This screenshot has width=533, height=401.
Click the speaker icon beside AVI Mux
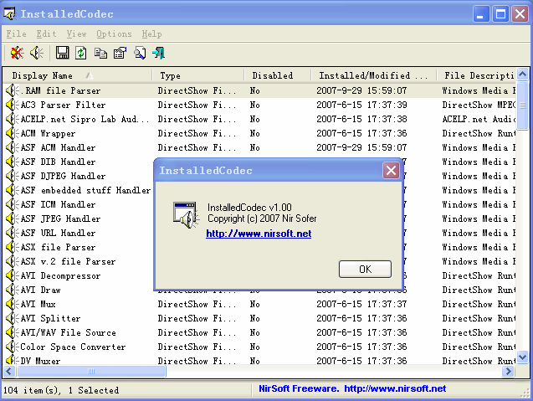pyautogui.click(x=13, y=304)
